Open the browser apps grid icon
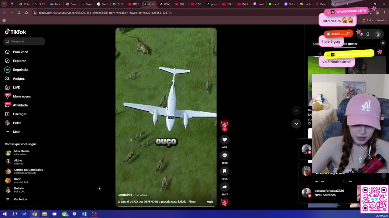 (4, 20)
